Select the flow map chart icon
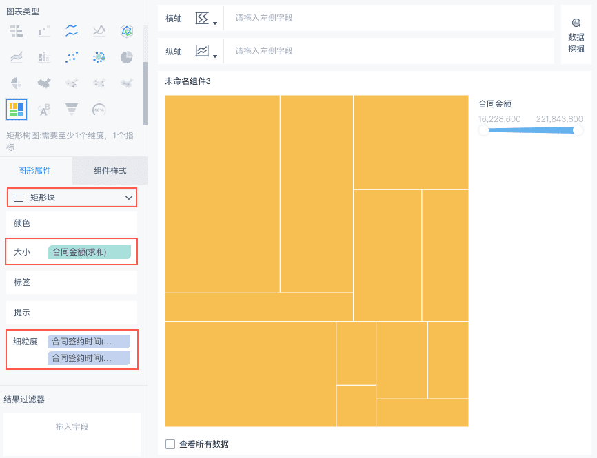 pos(99,83)
